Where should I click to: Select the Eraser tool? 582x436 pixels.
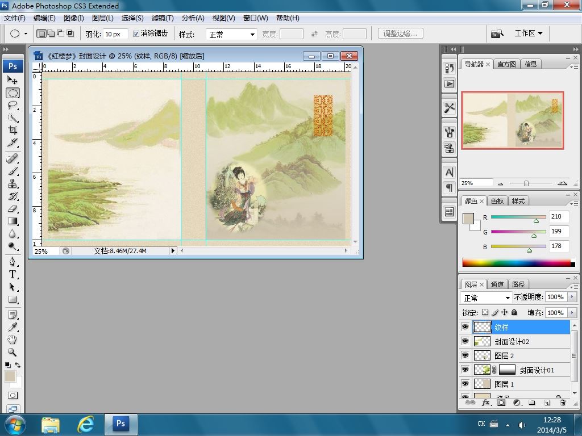tap(13, 209)
